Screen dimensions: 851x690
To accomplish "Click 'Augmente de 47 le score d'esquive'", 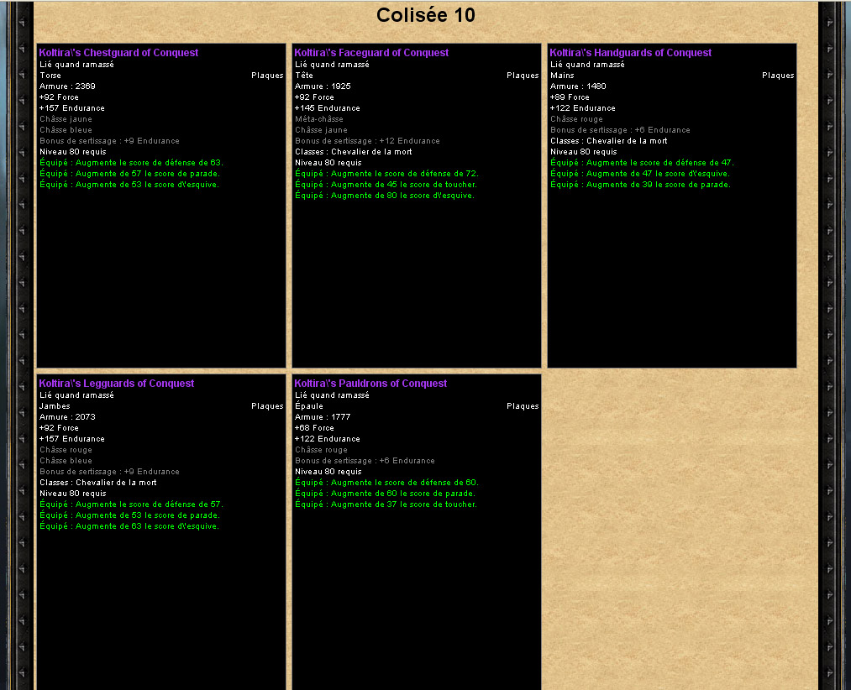I will (640, 174).
